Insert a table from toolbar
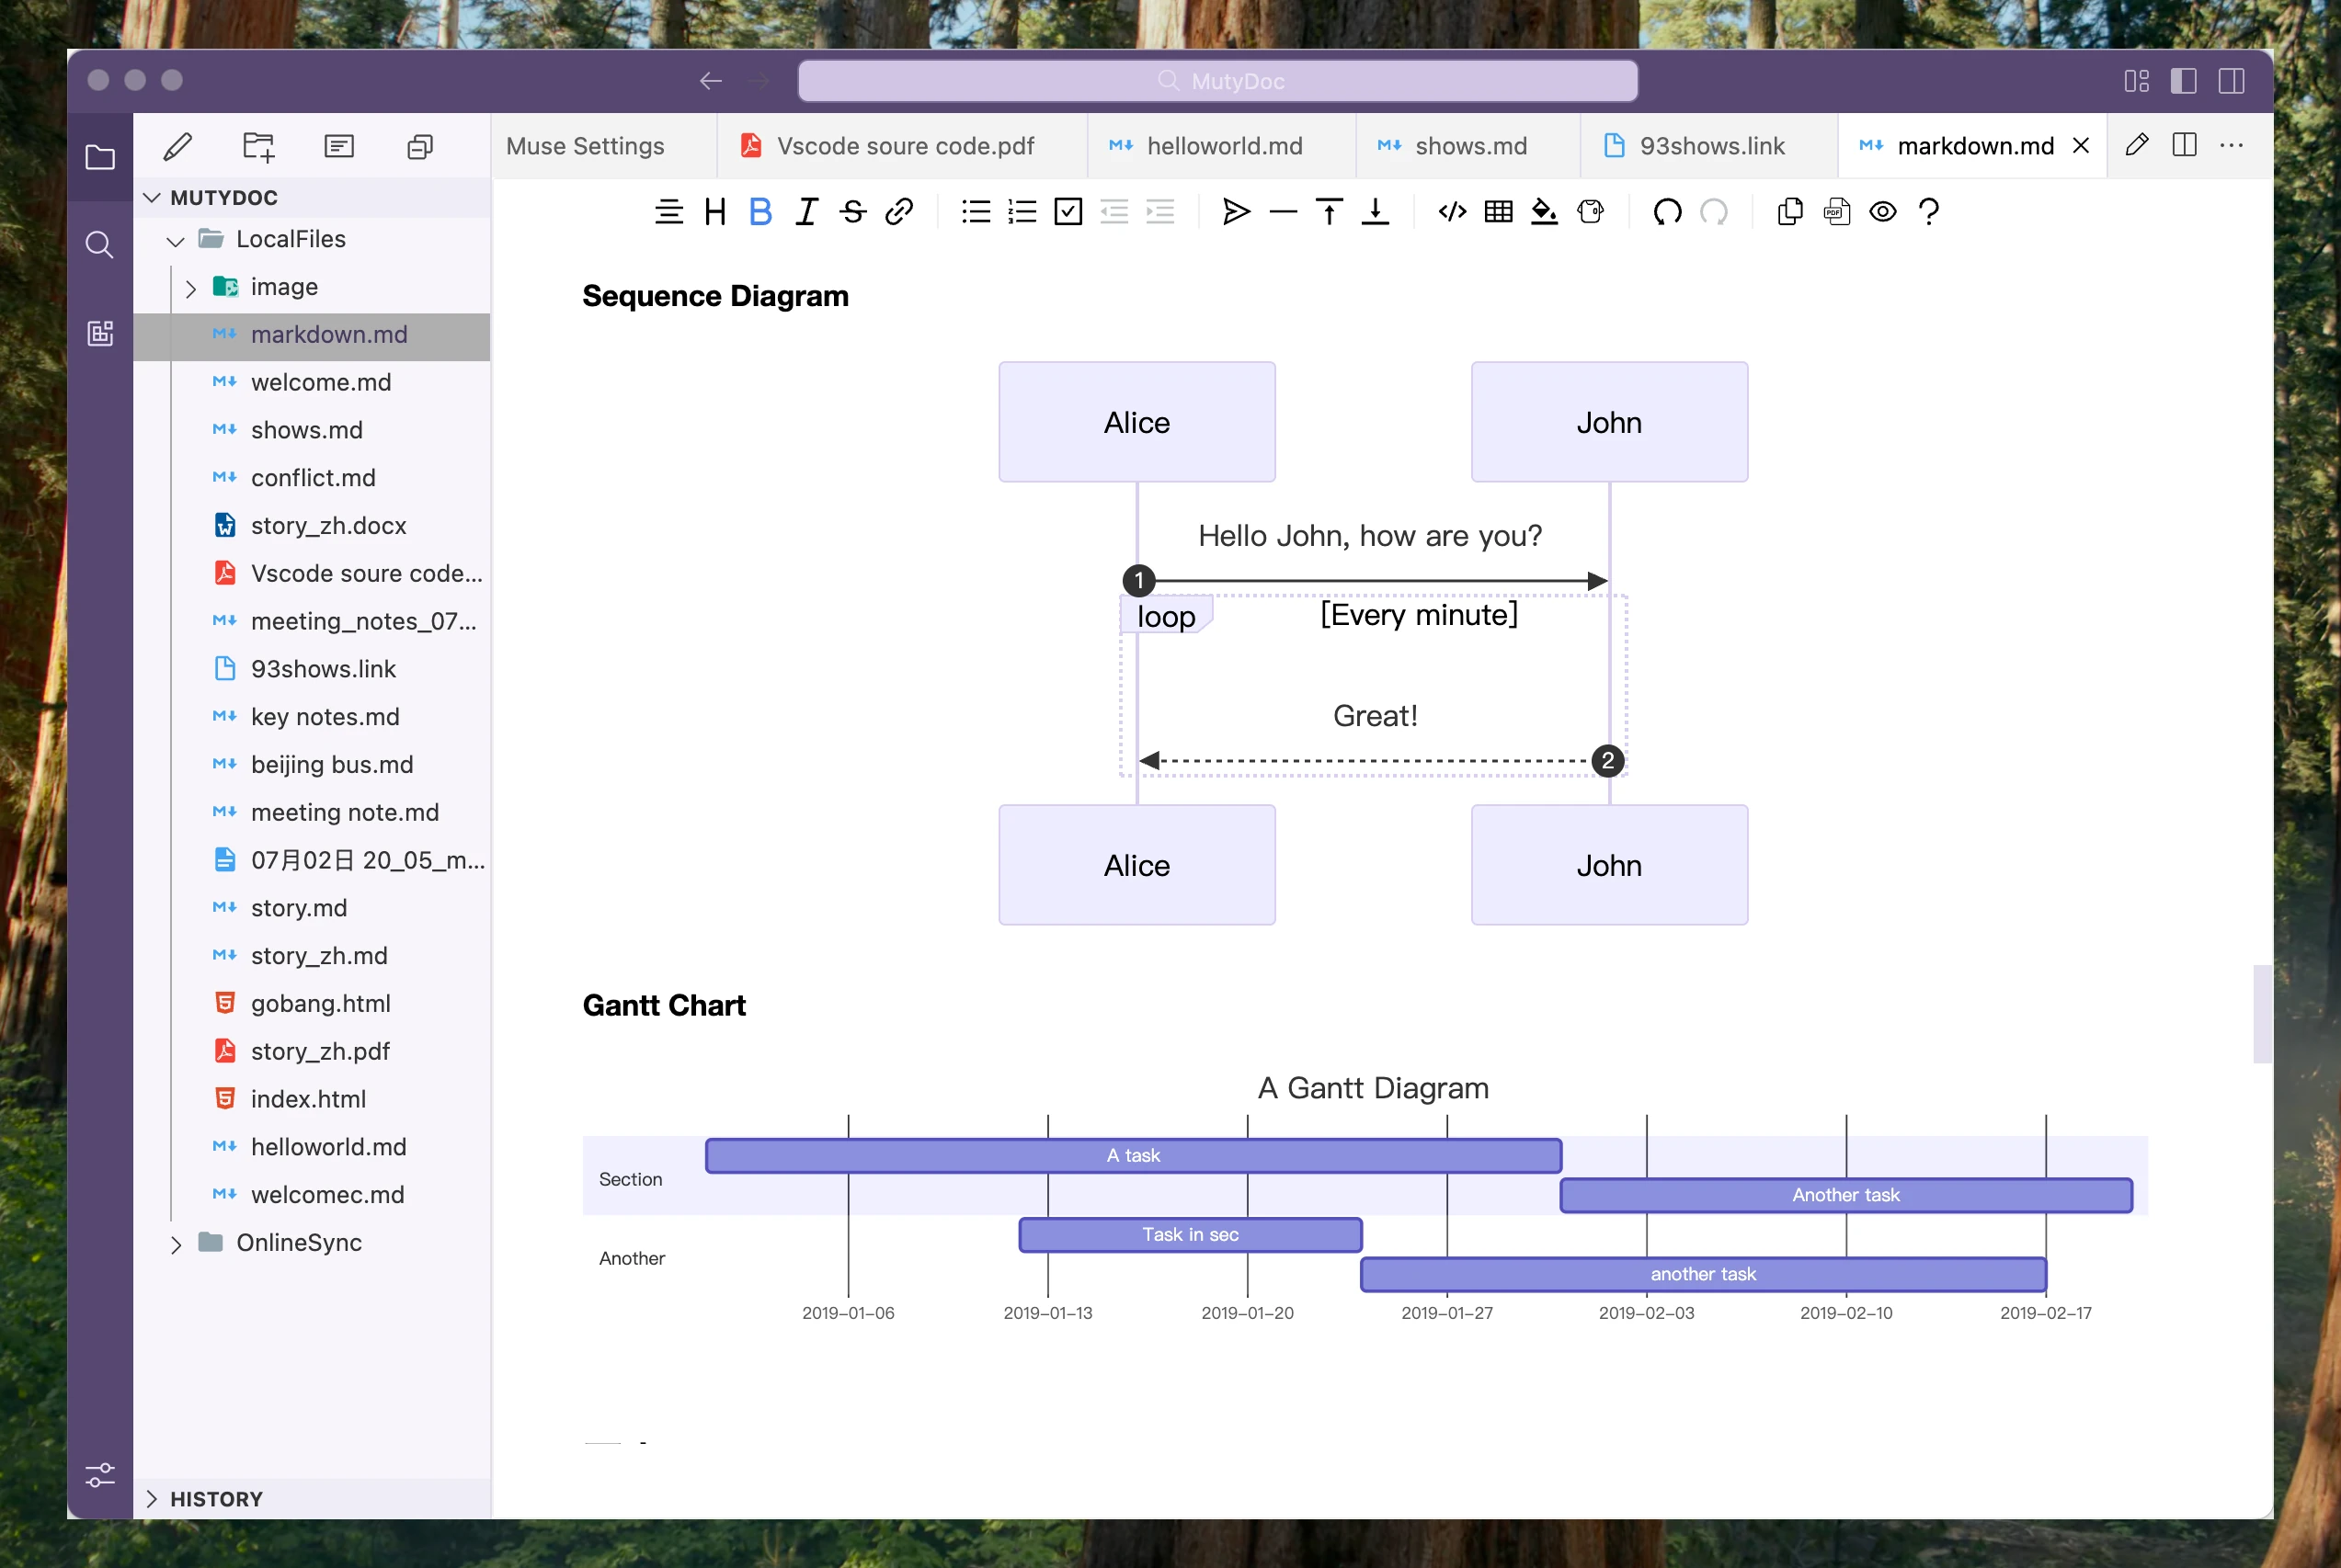This screenshot has height=1568, width=2341. [1498, 212]
